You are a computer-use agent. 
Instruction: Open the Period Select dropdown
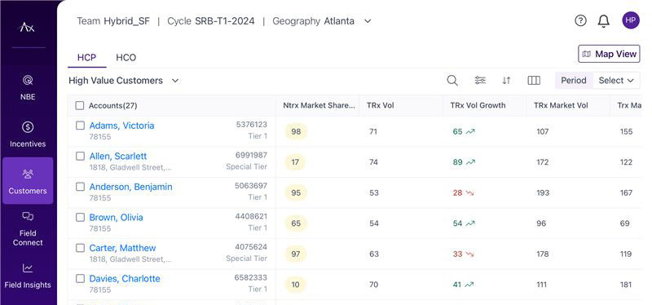[616, 80]
